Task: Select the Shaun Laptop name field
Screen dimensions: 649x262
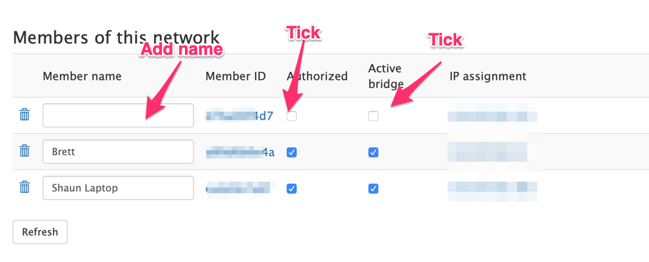Action: click(x=119, y=188)
